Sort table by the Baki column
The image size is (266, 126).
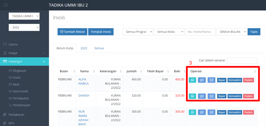pyautogui.click(x=178, y=71)
